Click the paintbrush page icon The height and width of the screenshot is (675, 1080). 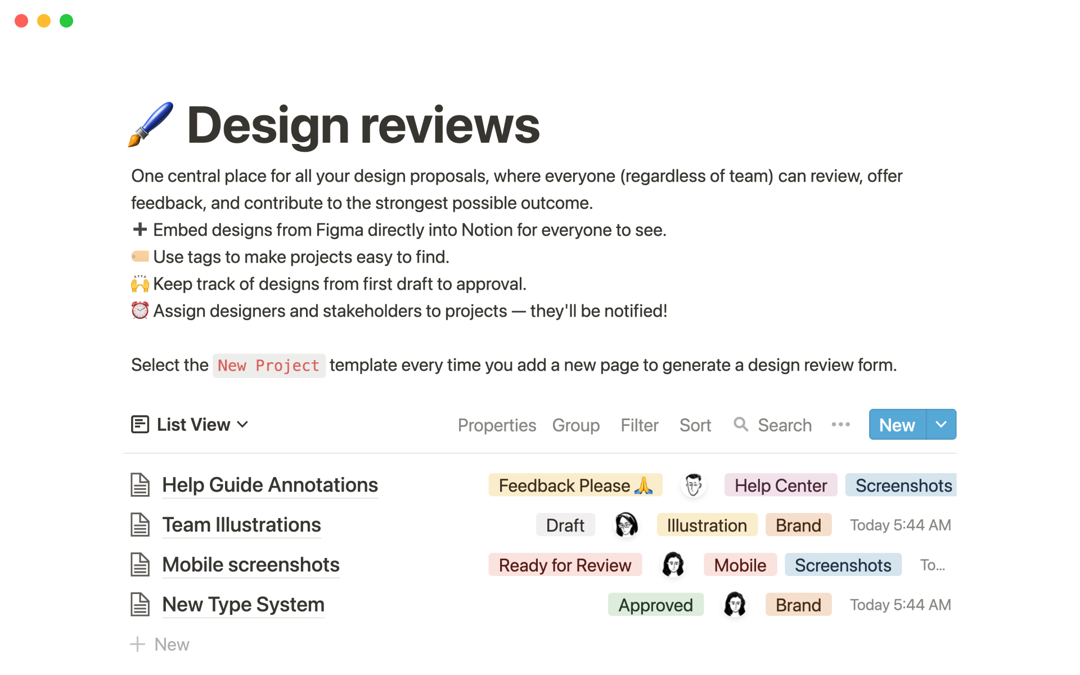point(151,125)
